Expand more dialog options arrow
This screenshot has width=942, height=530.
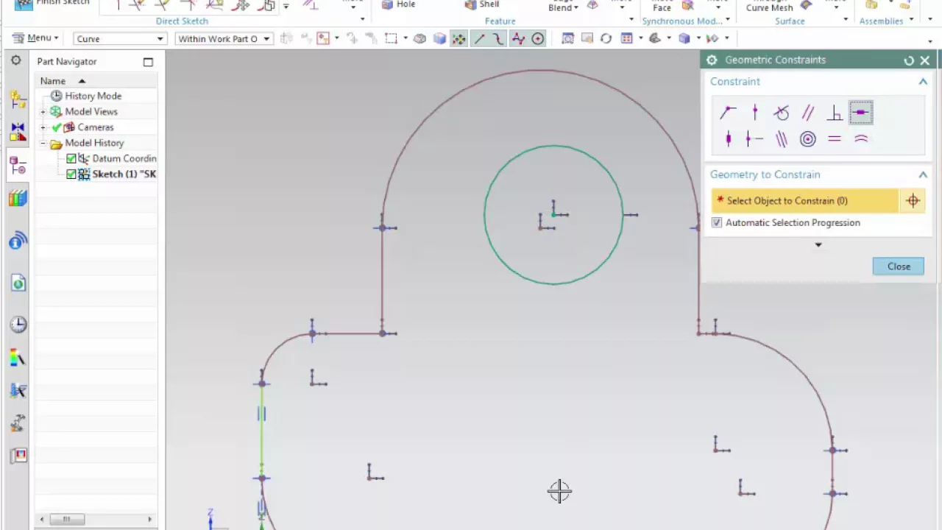(818, 244)
